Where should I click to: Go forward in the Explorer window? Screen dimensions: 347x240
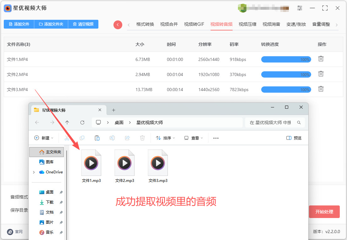coord(52,123)
